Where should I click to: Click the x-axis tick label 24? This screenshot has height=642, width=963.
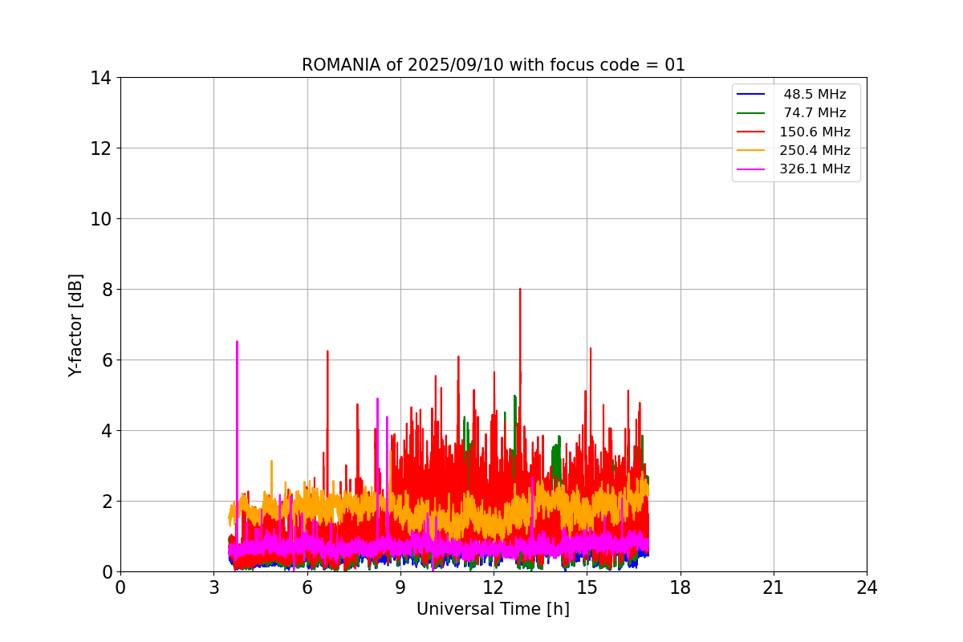point(867,587)
